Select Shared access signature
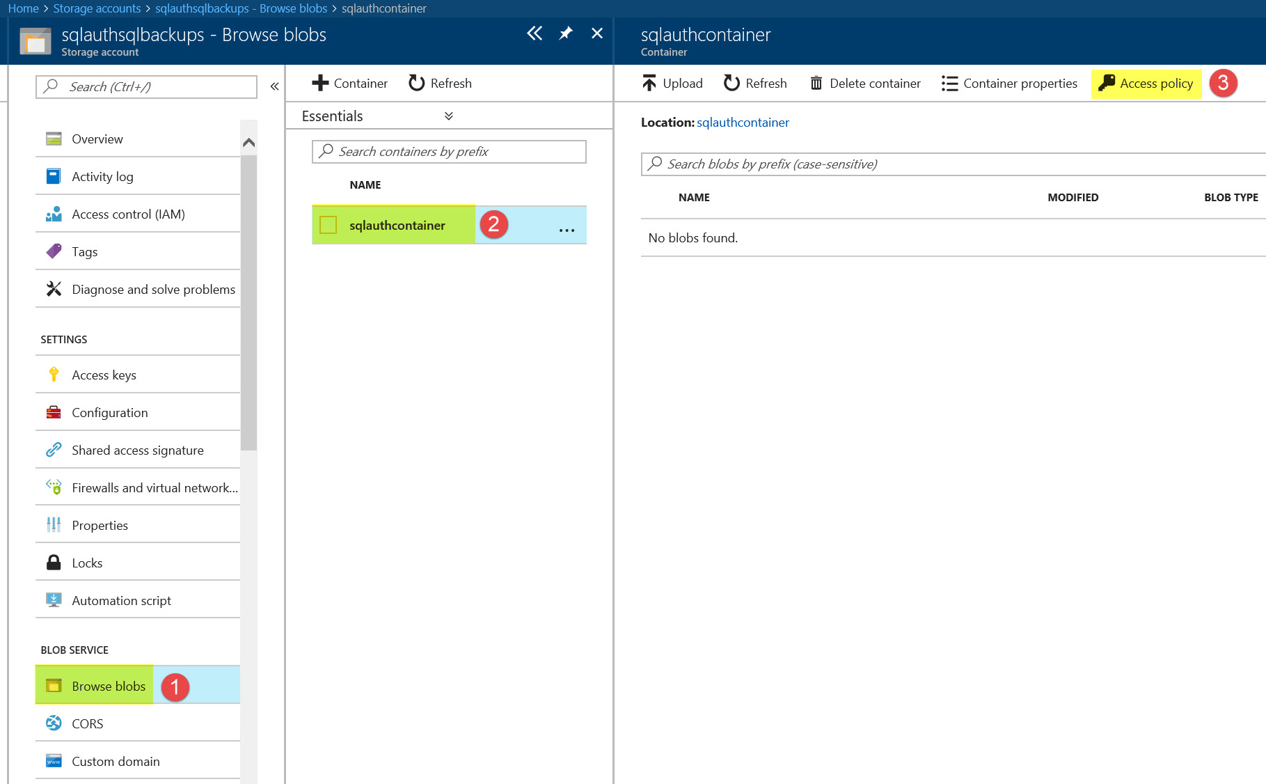Viewport: 1266px width, 784px height. pos(138,450)
